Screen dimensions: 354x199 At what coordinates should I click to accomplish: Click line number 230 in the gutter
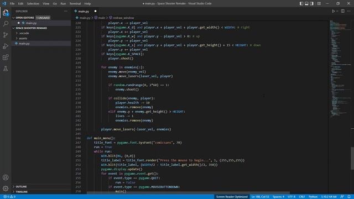pos(78,67)
